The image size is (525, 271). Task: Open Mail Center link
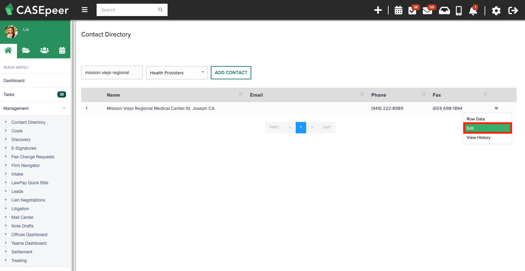(23, 217)
